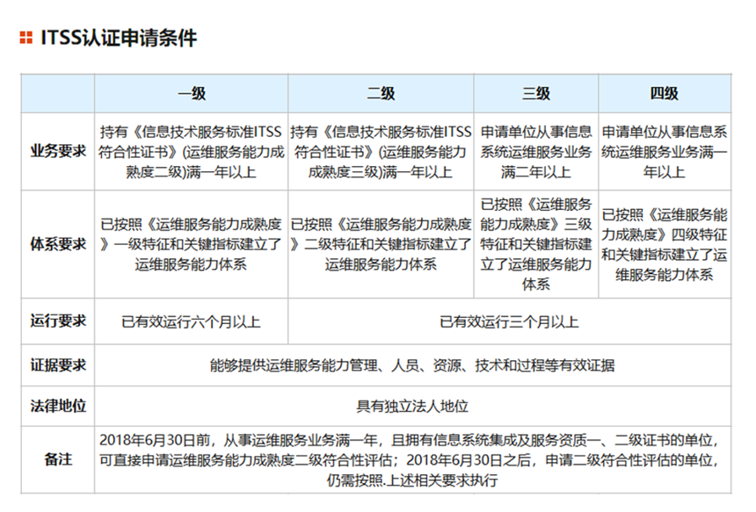Click the cell with '三级特征和关键指标'
756x512 pixels.
pyautogui.click(x=536, y=244)
